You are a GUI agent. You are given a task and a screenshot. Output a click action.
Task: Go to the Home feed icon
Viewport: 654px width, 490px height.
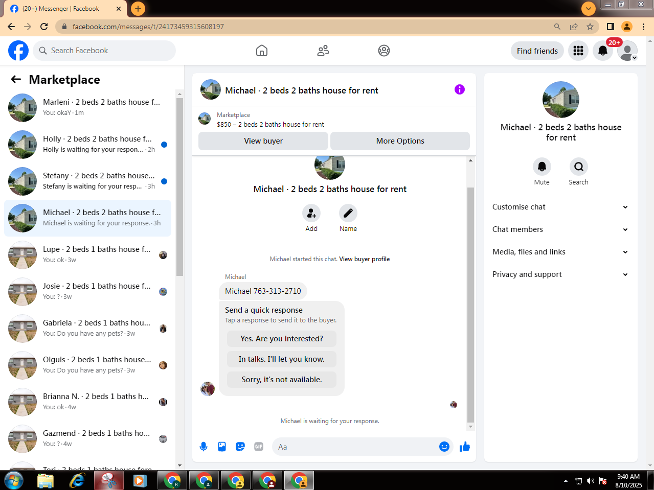click(262, 51)
